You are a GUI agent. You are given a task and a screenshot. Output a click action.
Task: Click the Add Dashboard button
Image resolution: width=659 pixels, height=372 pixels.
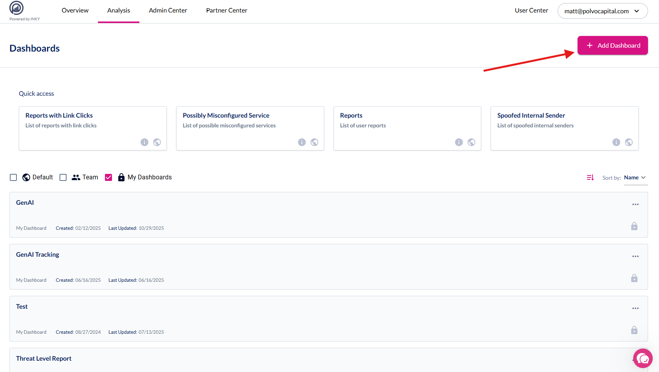point(613,45)
